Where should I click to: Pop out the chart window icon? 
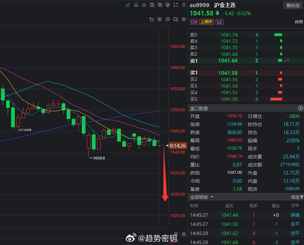[x=175, y=19]
